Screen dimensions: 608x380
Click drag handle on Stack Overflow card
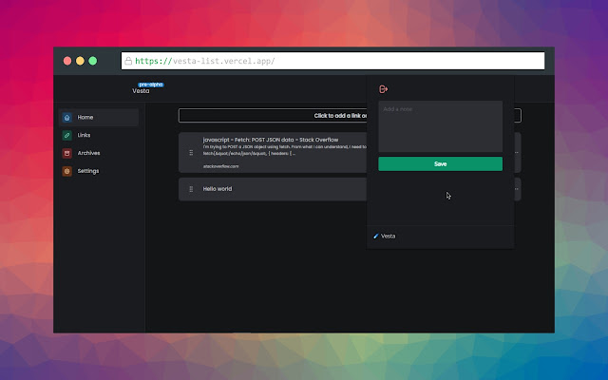pos(191,153)
